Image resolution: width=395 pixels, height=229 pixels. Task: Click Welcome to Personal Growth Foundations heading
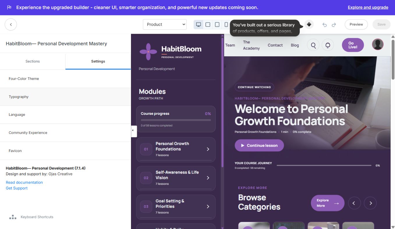click(x=291, y=115)
